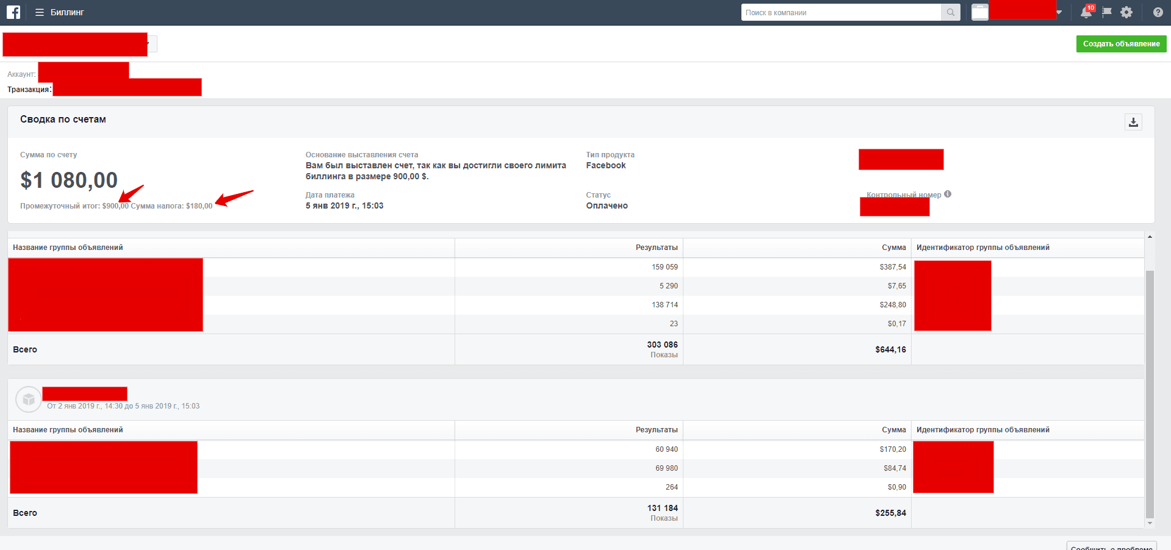1171x550 pixels.
Task: Click the Сообщить о проблеме button
Action: (x=1111, y=546)
